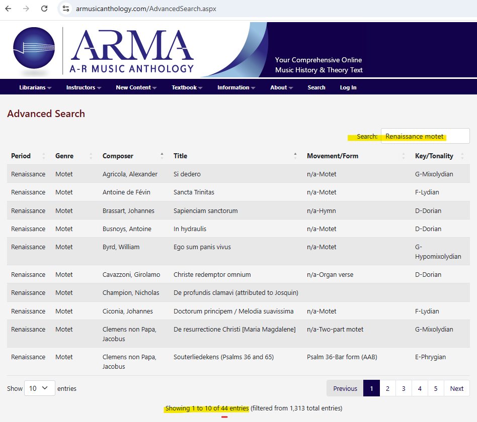Image resolution: width=477 pixels, height=422 pixels.
Task: Open the About dropdown menu
Action: click(x=281, y=87)
